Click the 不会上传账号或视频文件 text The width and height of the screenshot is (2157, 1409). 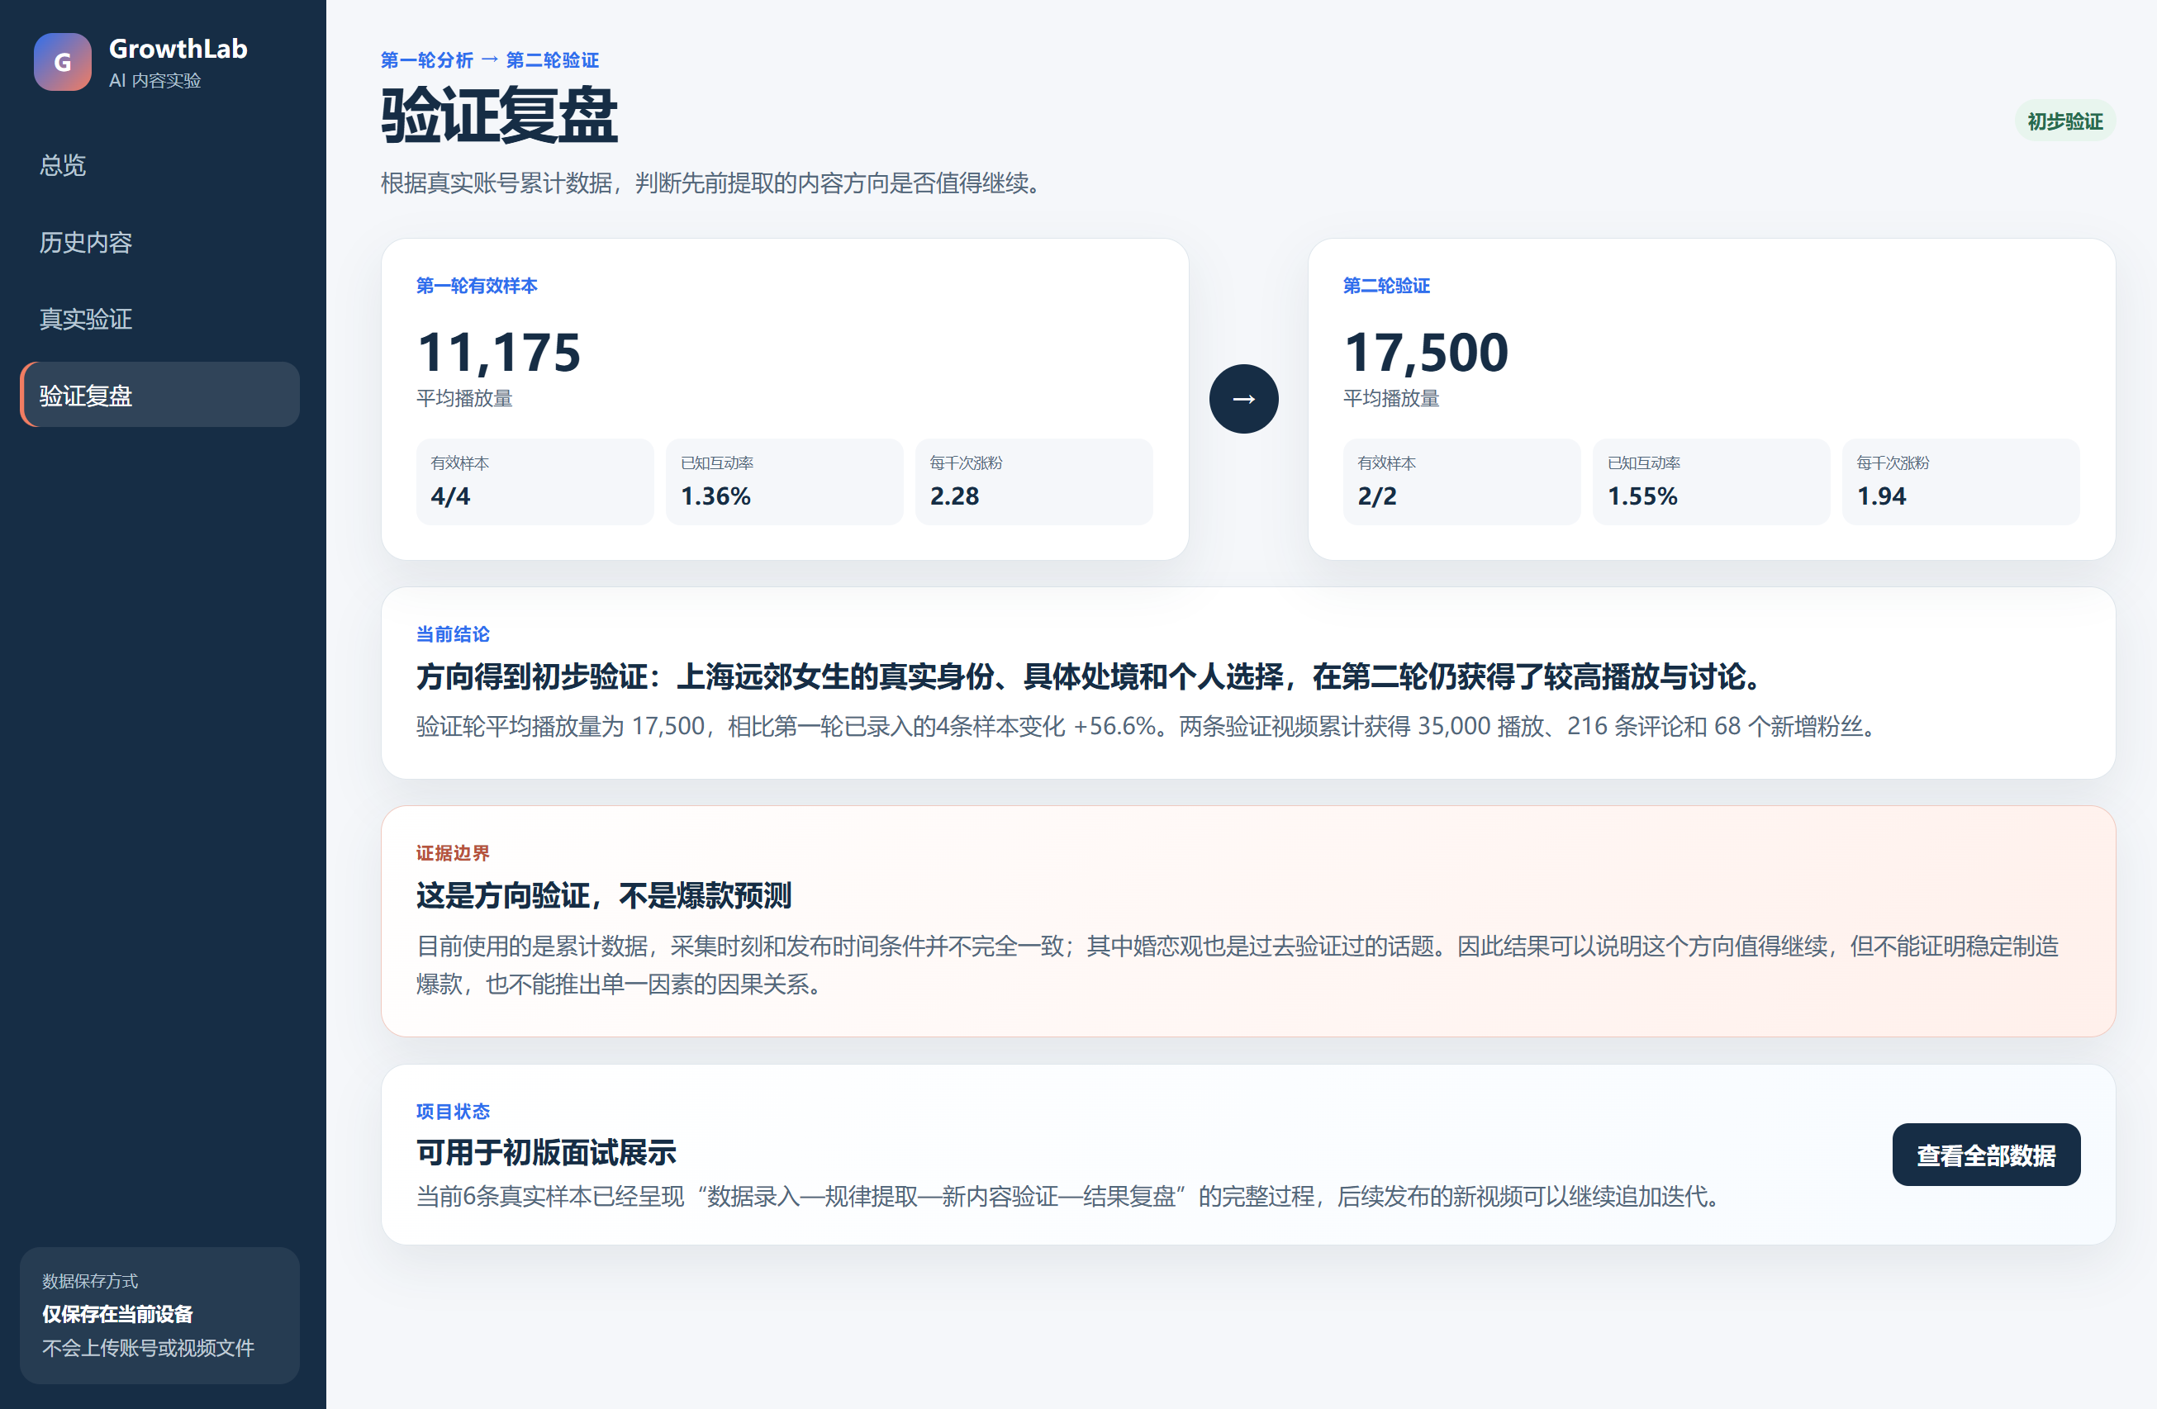149,1347
